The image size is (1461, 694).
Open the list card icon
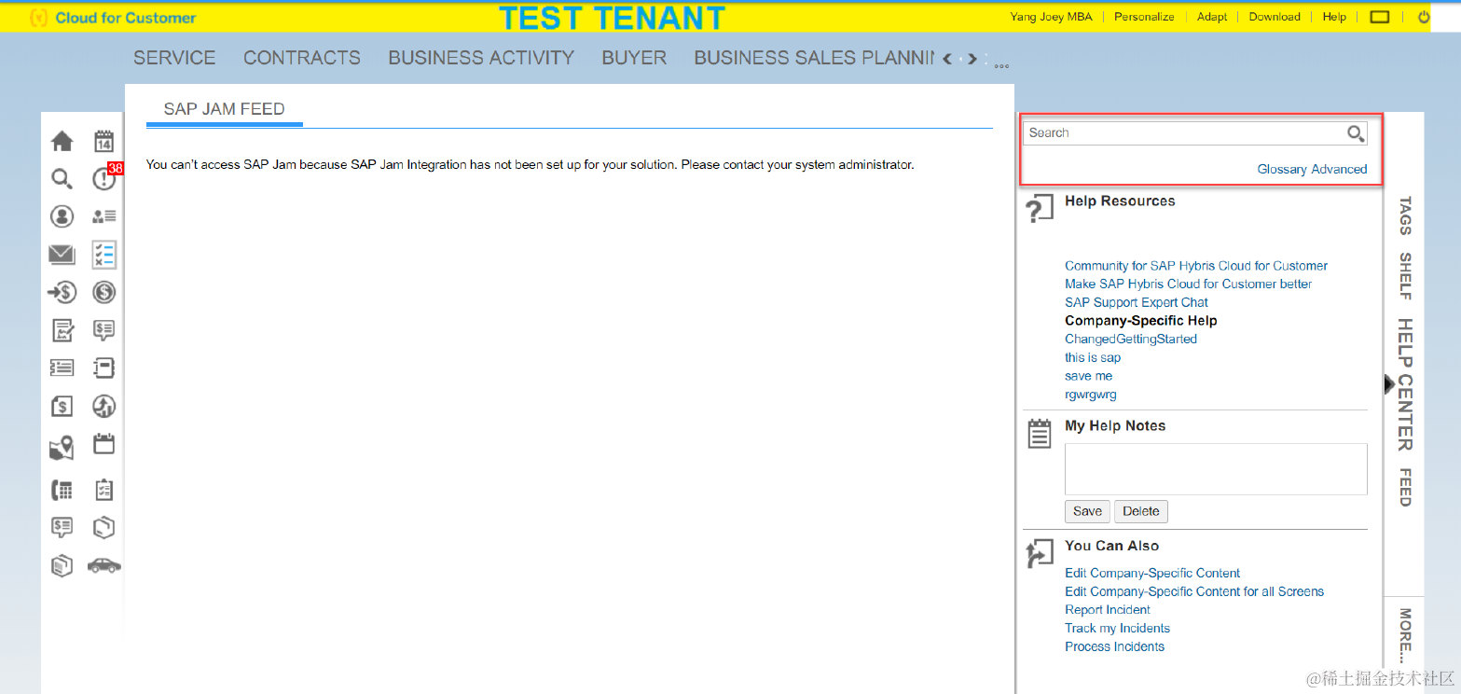tap(62, 368)
